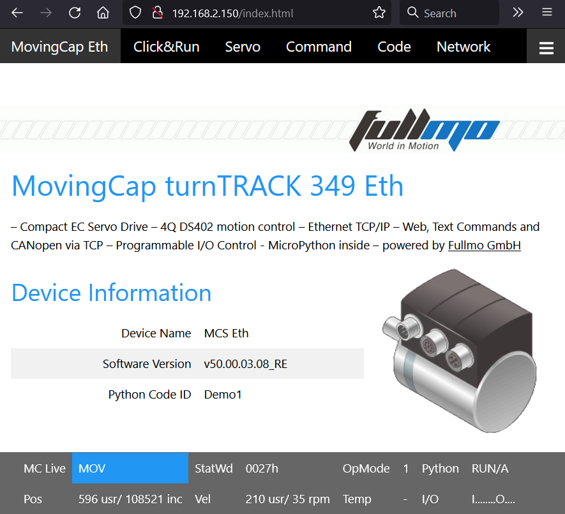Select the StatWd value 0027h
Viewport: 565px width, 514px height.
pyautogui.click(x=262, y=468)
